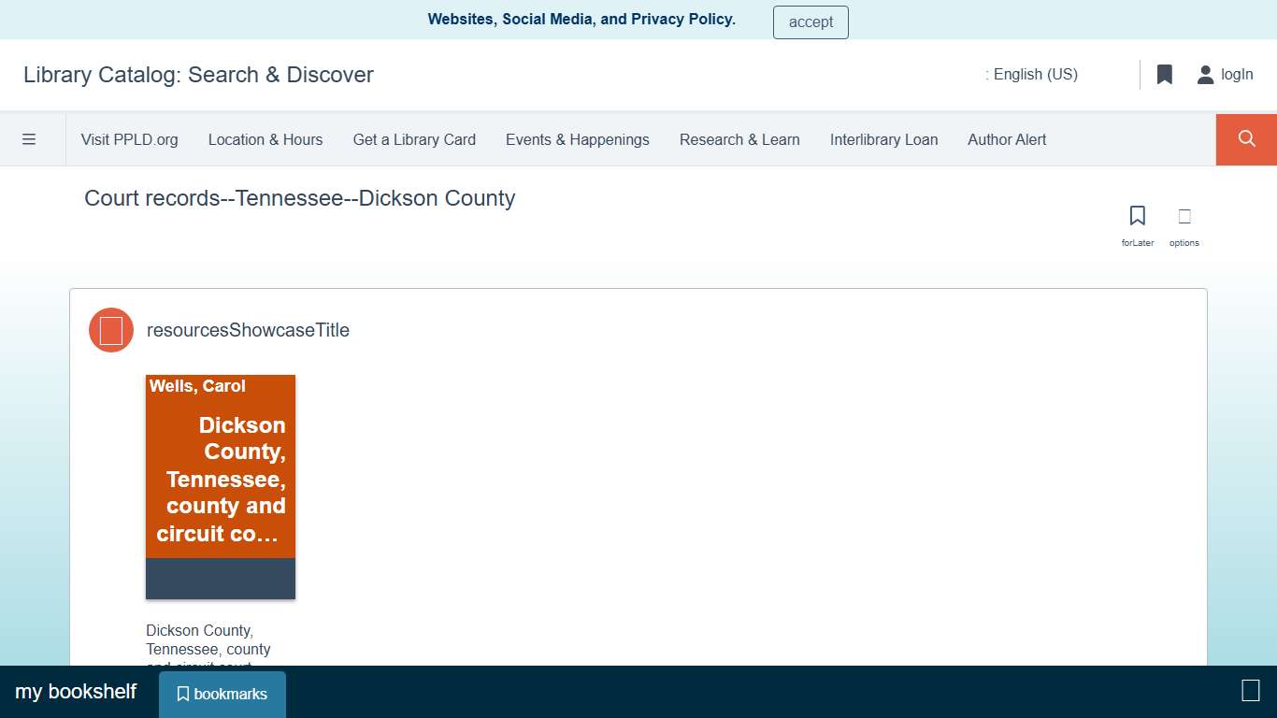Expand the hamburger navigation menu
1277x718 pixels.
tap(30, 138)
